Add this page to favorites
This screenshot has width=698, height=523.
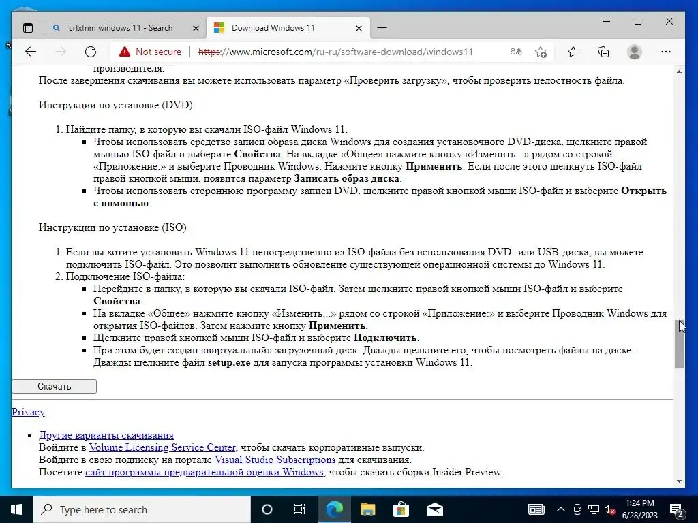(x=541, y=52)
